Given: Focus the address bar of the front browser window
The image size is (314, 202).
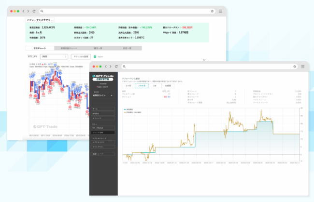Looking at the screenshot, I should tap(209, 67).
